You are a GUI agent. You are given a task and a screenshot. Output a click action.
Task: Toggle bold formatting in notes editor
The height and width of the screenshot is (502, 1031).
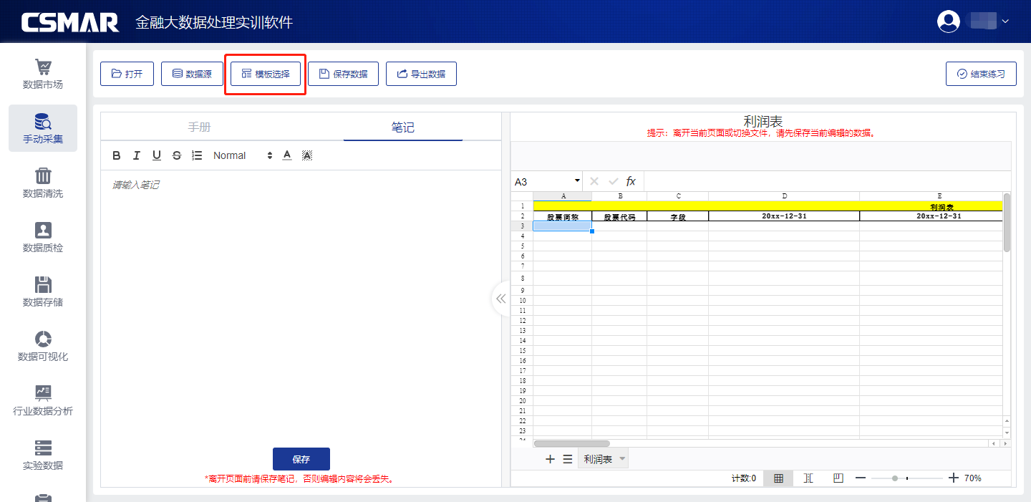pyautogui.click(x=117, y=155)
